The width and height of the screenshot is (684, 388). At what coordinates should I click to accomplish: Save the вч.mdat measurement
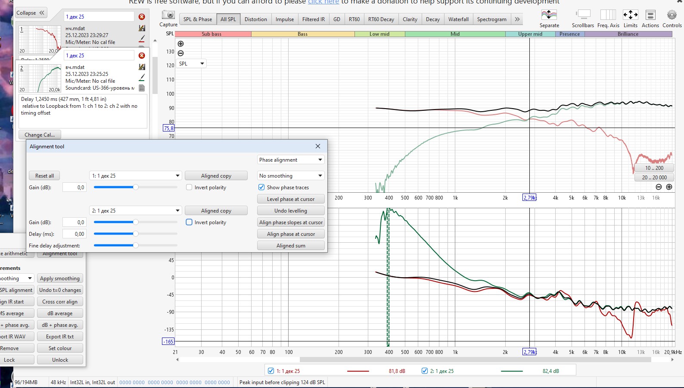coord(142,67)
